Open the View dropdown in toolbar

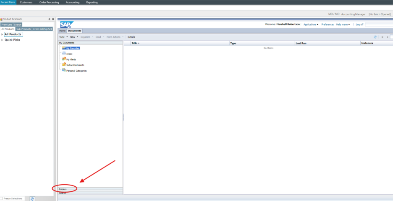coord(63,37)
